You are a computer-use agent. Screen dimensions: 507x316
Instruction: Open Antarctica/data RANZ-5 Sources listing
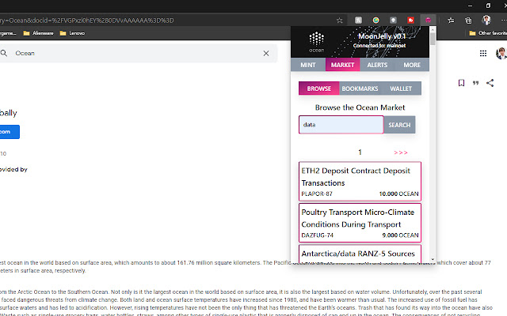360,254
